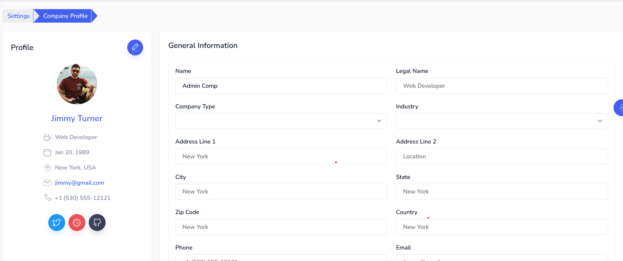623x261 pixels.
Task: Click Jimmy Turner's profile photo
Action: coord(77,84)
